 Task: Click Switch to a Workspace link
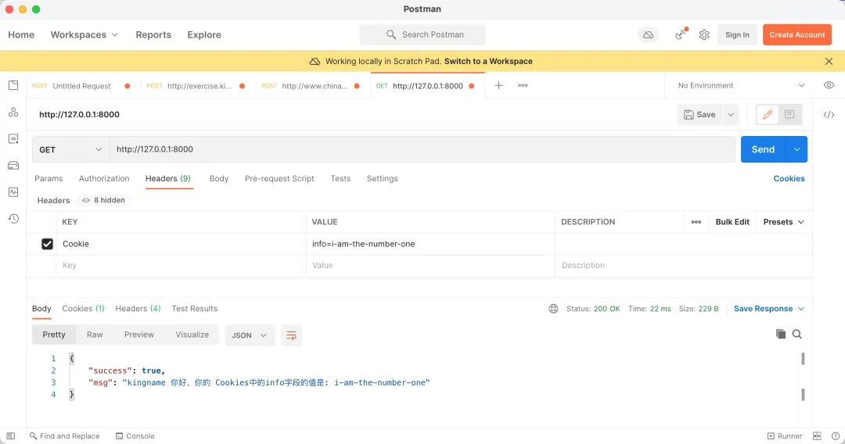(488, 61)
